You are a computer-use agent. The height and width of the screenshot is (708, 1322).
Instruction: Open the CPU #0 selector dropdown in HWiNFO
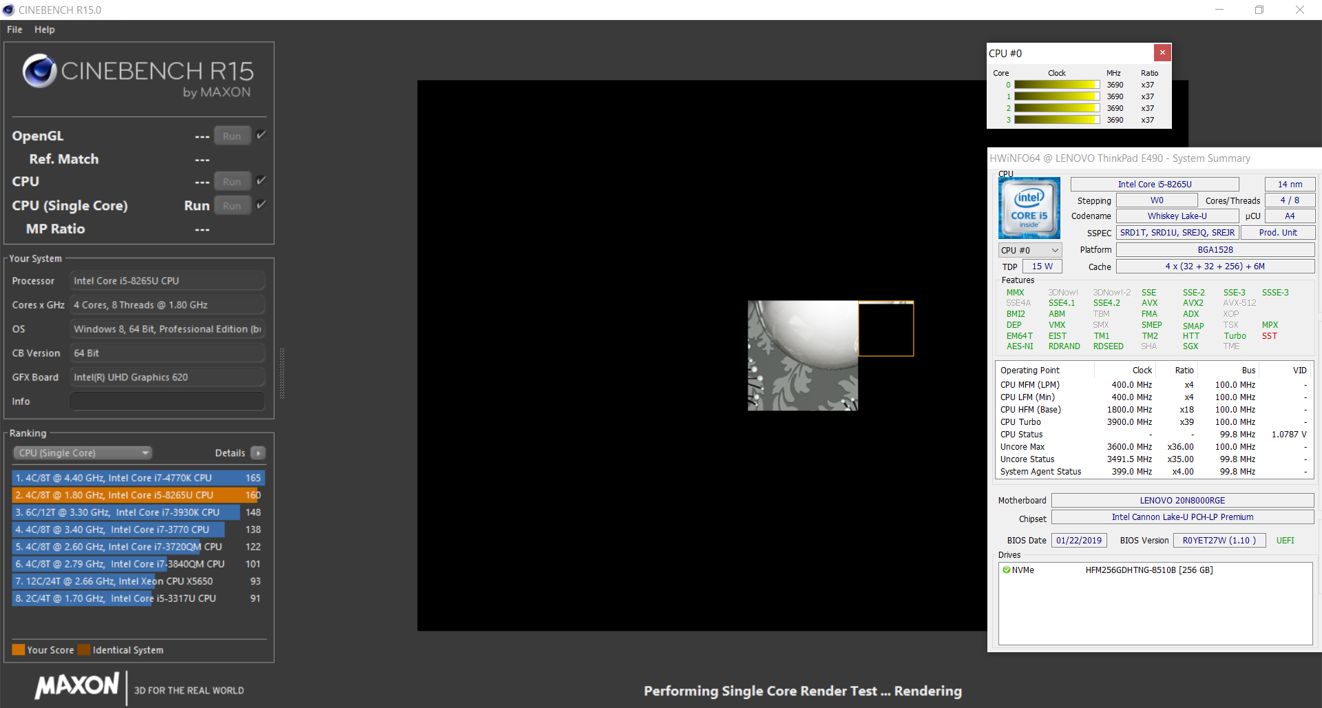click(x=1030, y=250)
